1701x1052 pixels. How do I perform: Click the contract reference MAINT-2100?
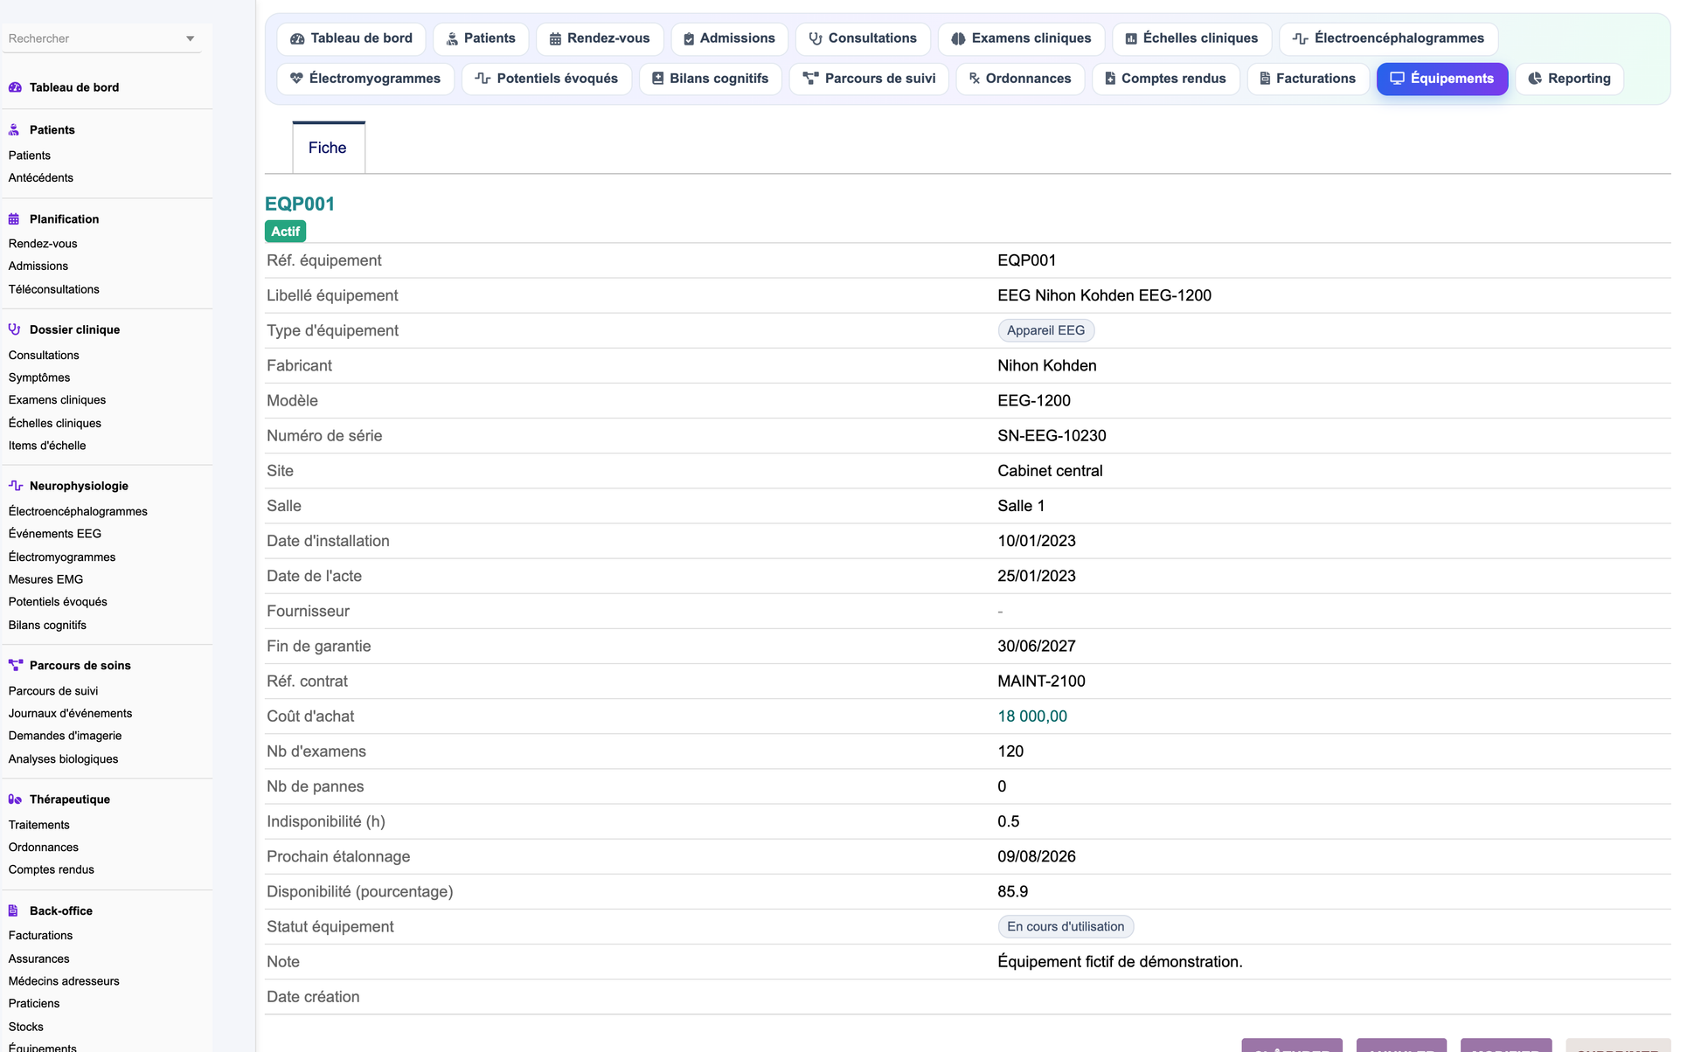tap(1042, 682)
